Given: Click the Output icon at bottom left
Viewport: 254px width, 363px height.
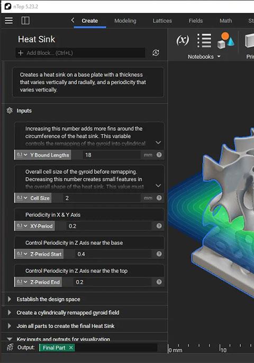Looking at the screenshot, I should pos(10,348).
